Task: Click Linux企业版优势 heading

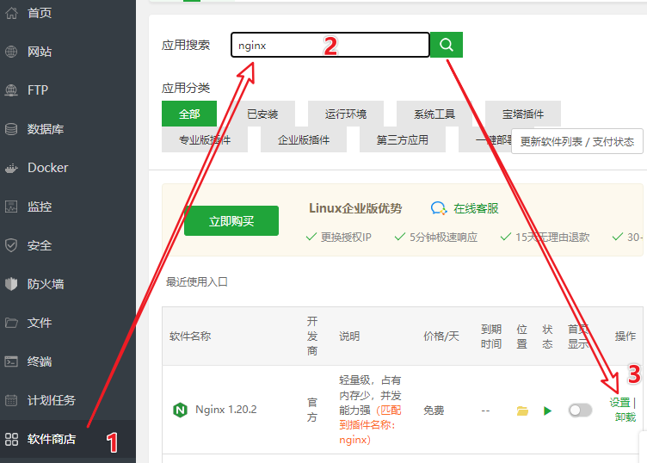Action: (x=355, y=208)
